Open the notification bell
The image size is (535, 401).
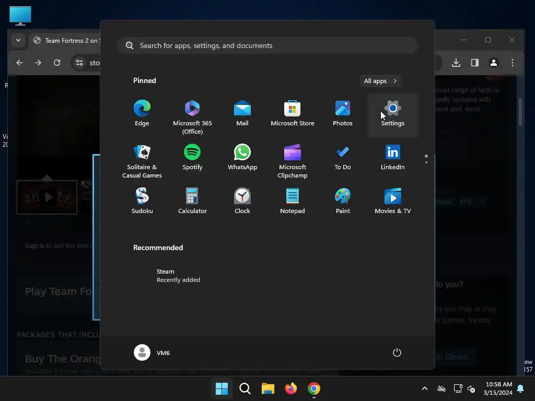click(x=521, y=388)
